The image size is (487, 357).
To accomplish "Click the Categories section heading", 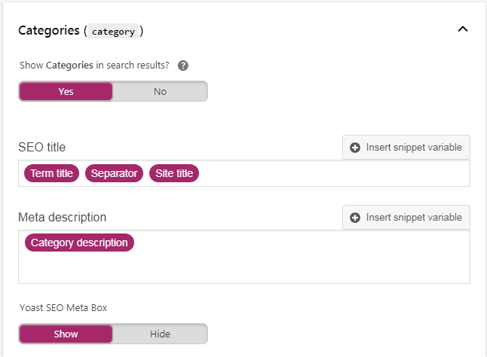I will 49,31.
